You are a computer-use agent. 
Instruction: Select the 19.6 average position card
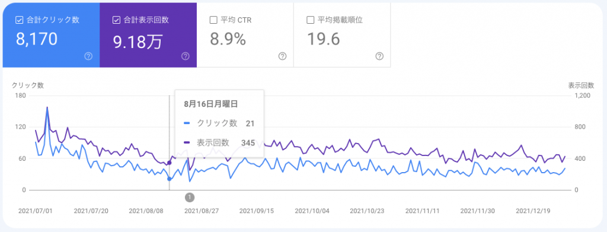coord(342,35)
